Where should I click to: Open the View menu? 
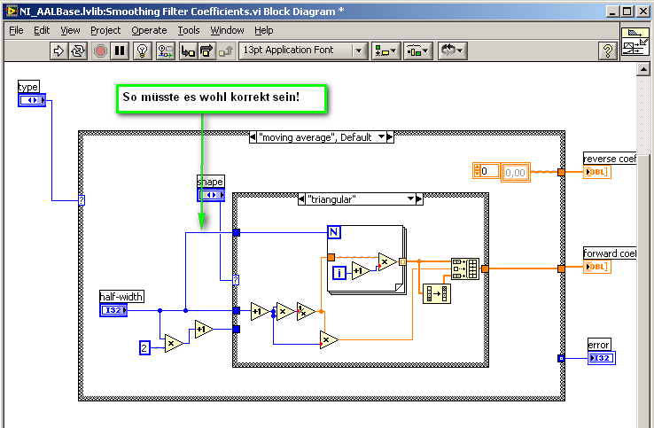(70, 30)
